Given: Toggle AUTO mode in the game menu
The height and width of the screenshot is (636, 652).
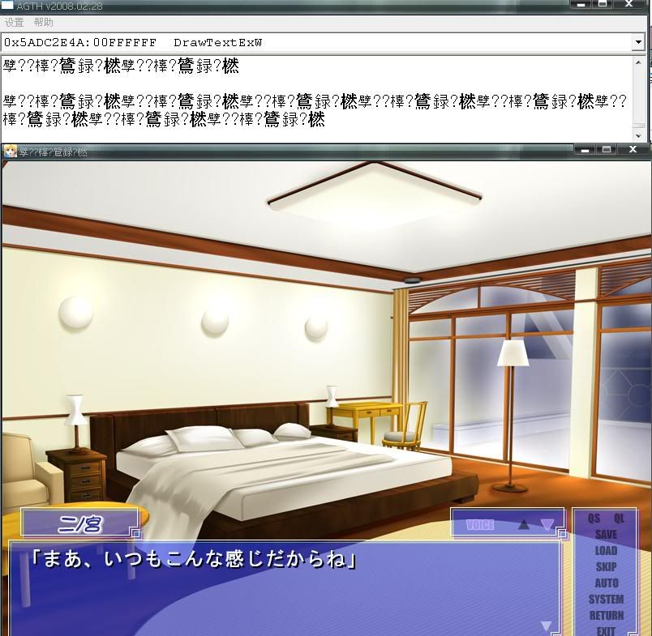Looking at the screenshot, I should [607, 583].
